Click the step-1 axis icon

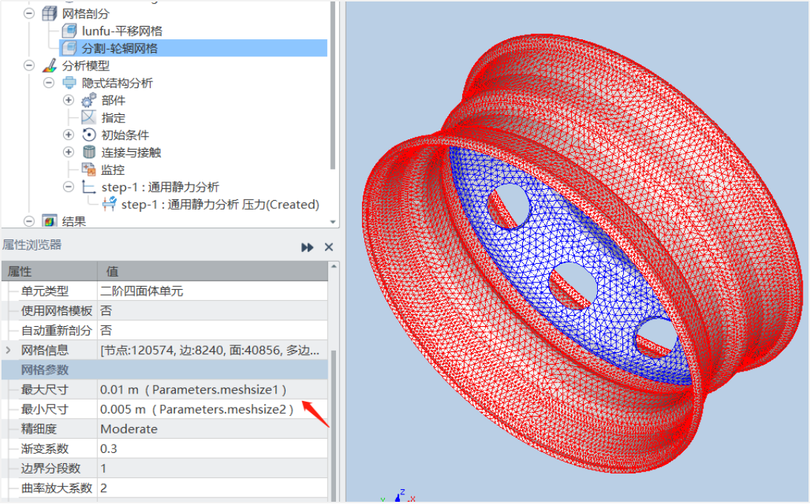coord(89,187)
